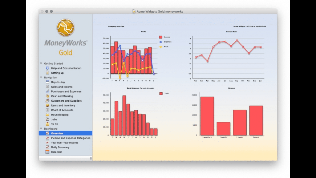The height and width of the screenshot is (178, 316).
Task: Open Chart of Accounts
Action: coord(62,110)
